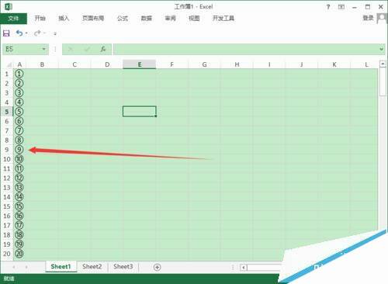Click the 登录 sign-in link
388x284 pixels.
(x=368, y=18)
